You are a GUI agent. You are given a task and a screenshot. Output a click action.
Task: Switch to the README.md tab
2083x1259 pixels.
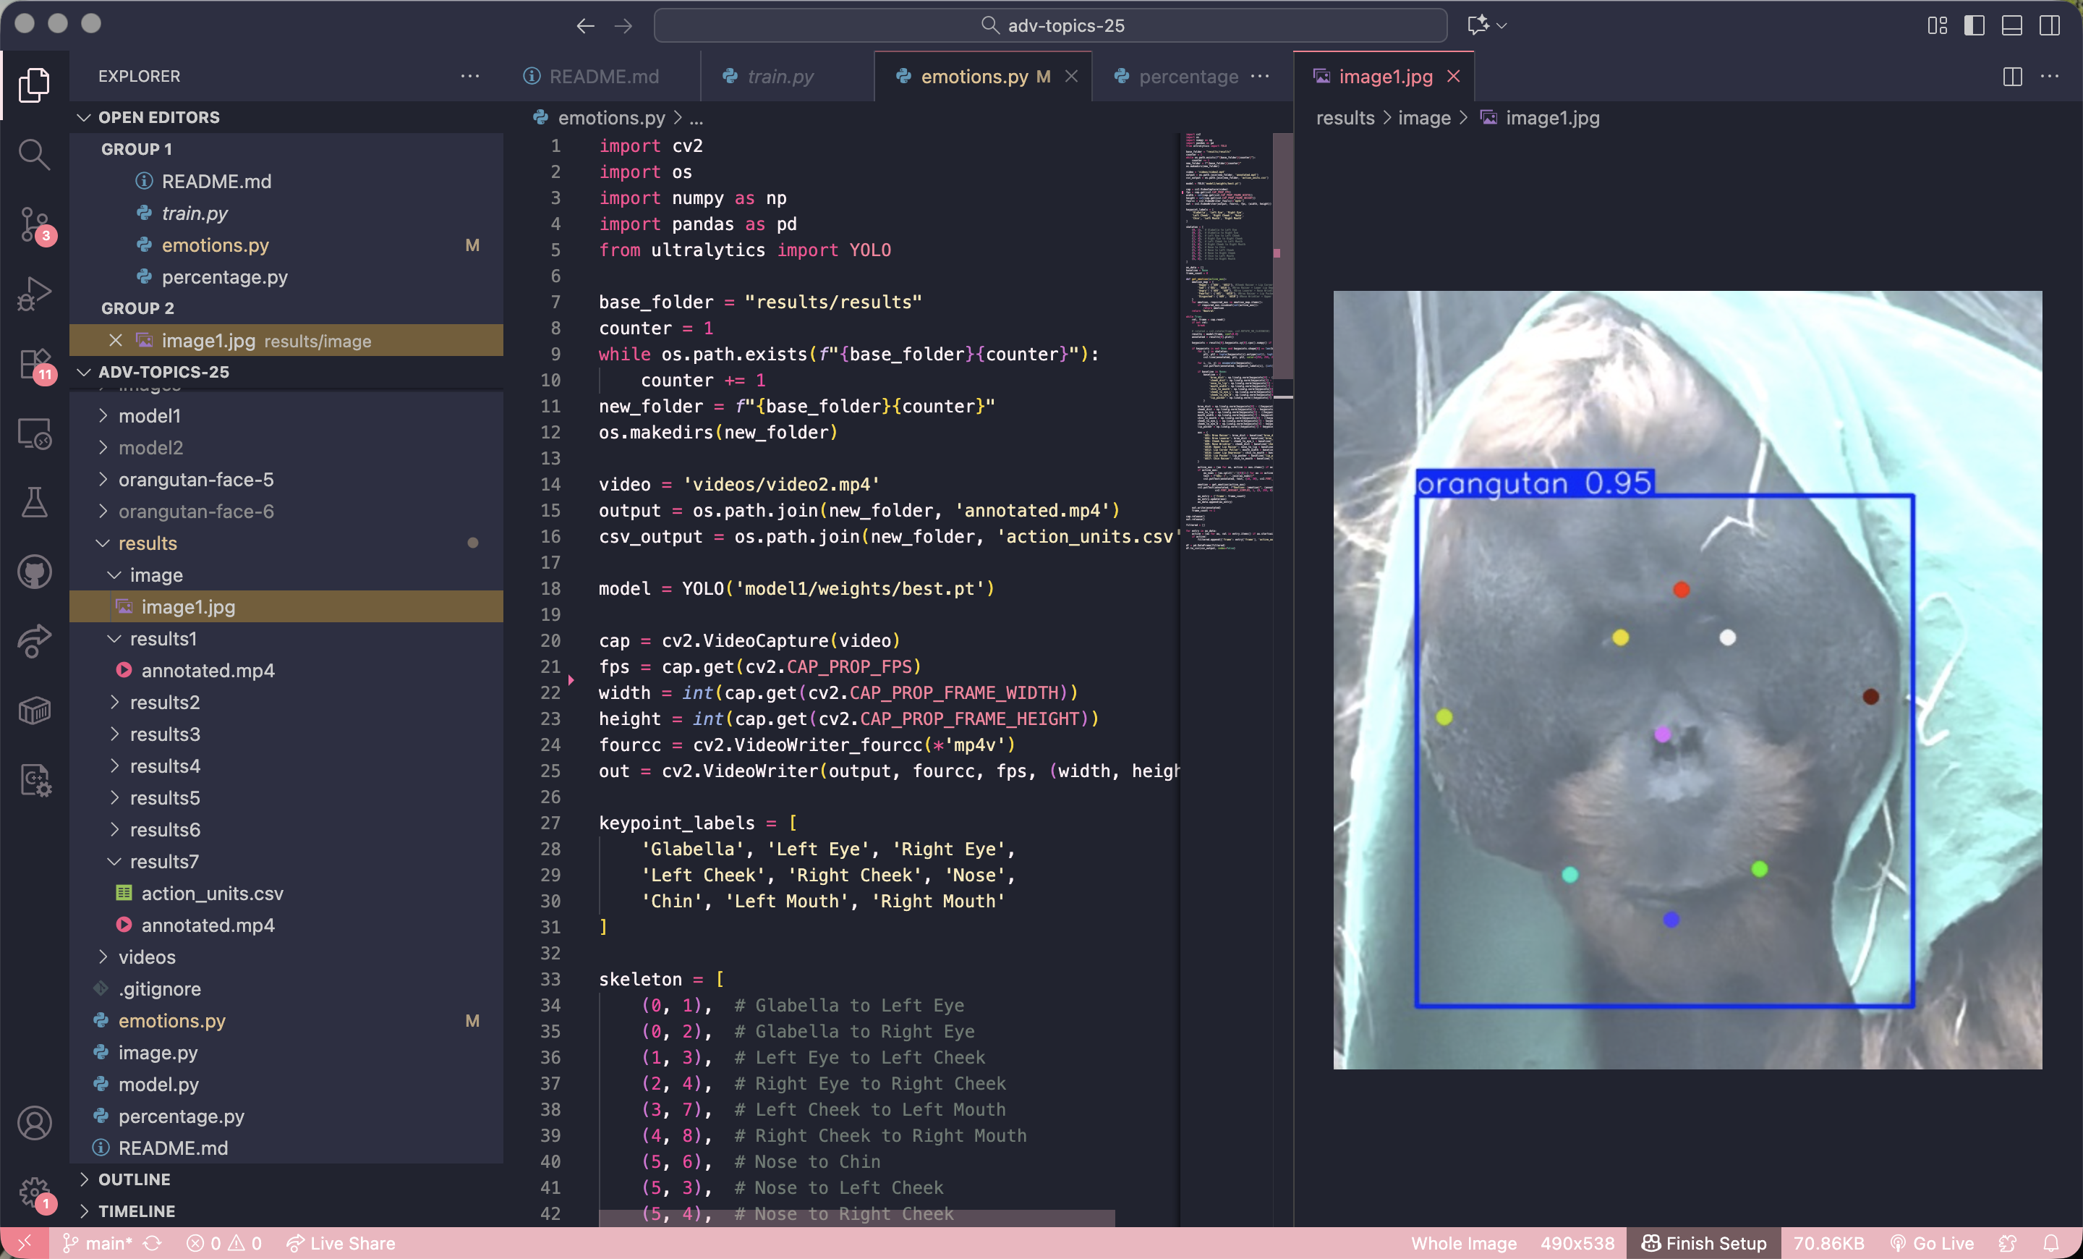[x=602, y=76]
